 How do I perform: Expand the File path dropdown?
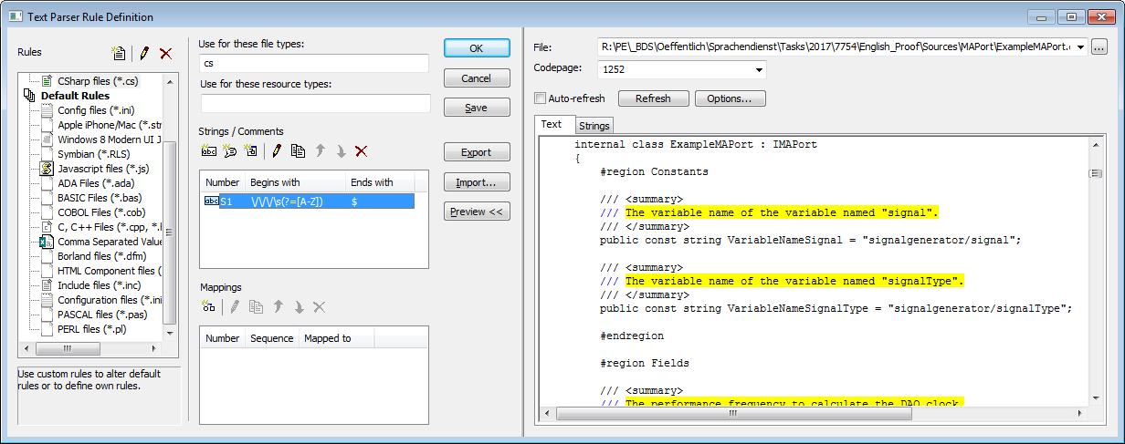pos(1080,47)
